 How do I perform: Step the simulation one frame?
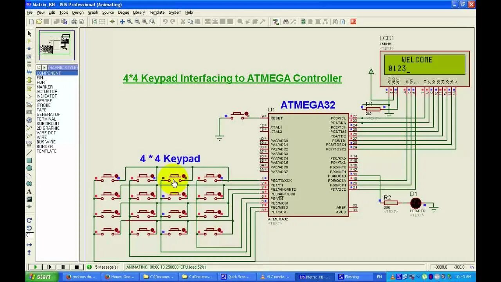tap(49, 267)
